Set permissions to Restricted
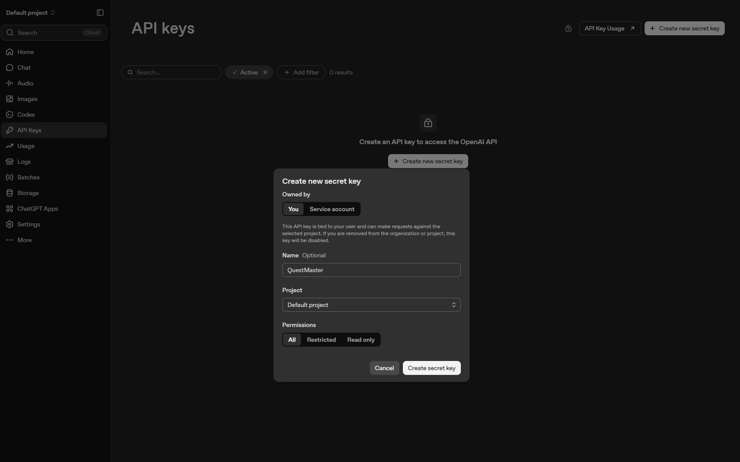 [x=321, y=340]
